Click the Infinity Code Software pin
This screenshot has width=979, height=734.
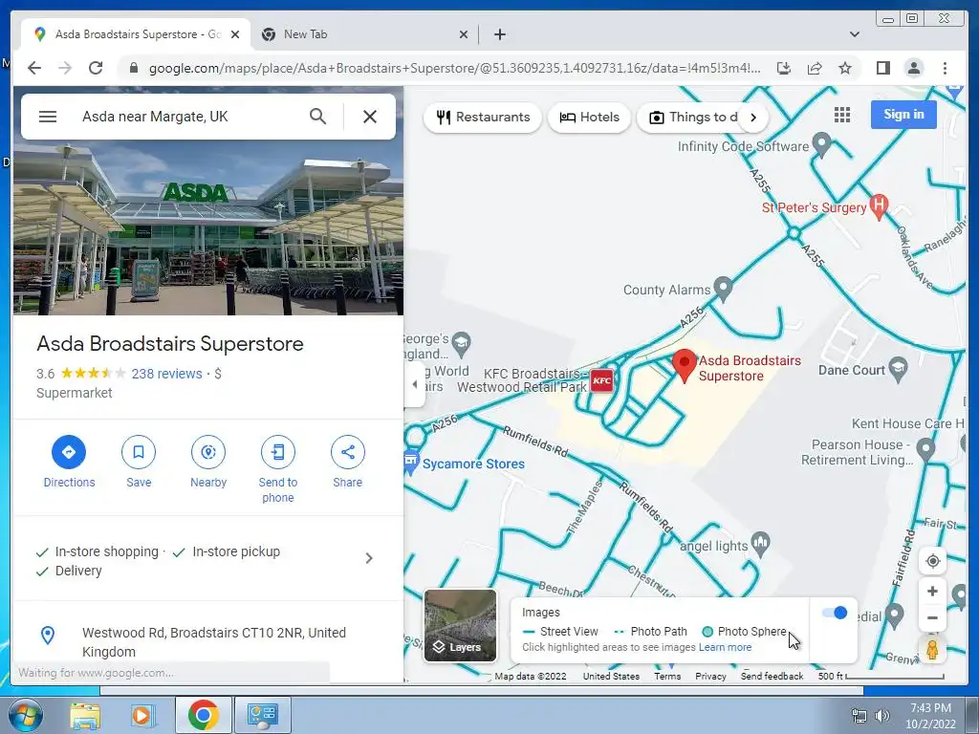(x=821, y=145)
